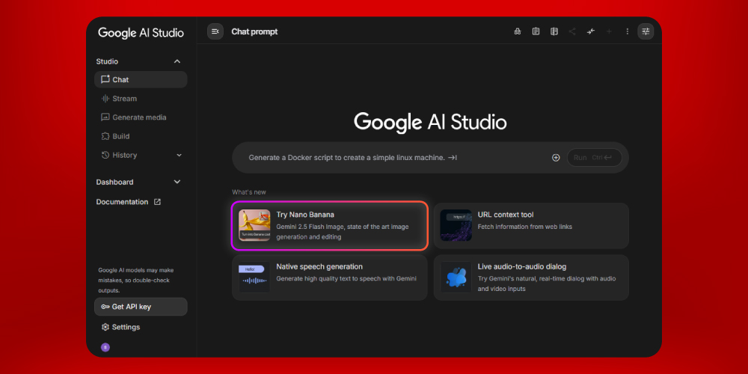
Task: Click the plus icon in prompt box
Action: click(556, 158)
